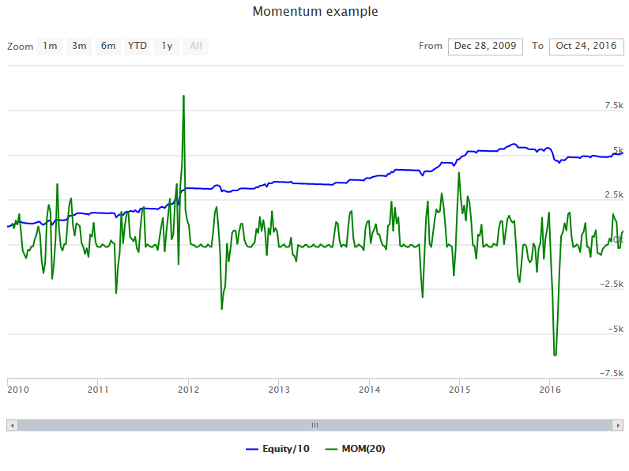Image resolution: width=629 pixels, height=471 pixels.
Task: Click the -2.5k y-axis label
Action: point(612,284)
